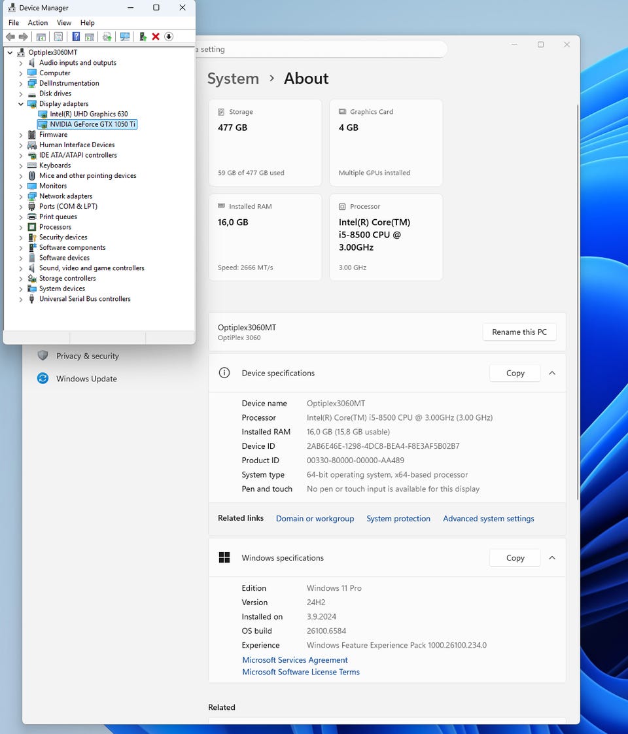Select NVIDIA GeForce GTX 1050 Ti device
Screen dimensions: 628x734
click(92, 124)
